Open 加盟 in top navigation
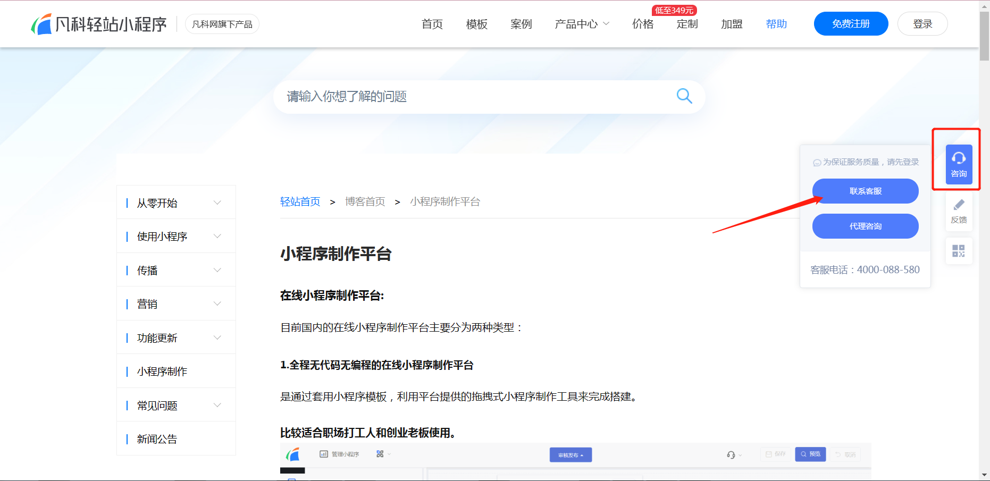The height and width of the screenshot is (481, 990). [x=732, y=24]
